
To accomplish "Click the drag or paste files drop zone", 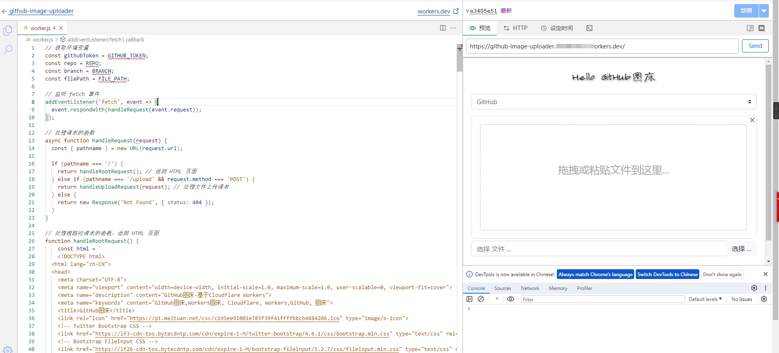I will point(613,177).
